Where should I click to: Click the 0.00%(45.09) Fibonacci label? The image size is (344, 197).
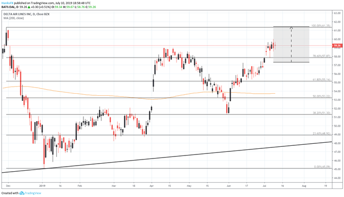(x=322, y=167)
